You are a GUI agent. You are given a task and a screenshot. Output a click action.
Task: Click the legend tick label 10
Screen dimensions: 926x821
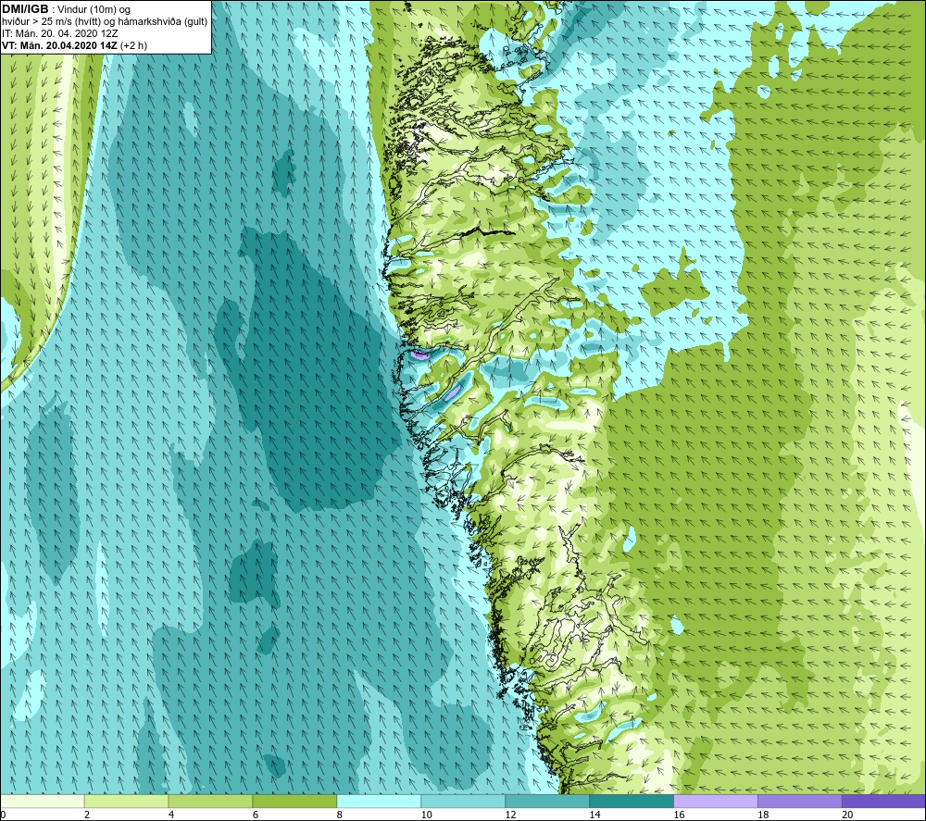pos(426,815)
